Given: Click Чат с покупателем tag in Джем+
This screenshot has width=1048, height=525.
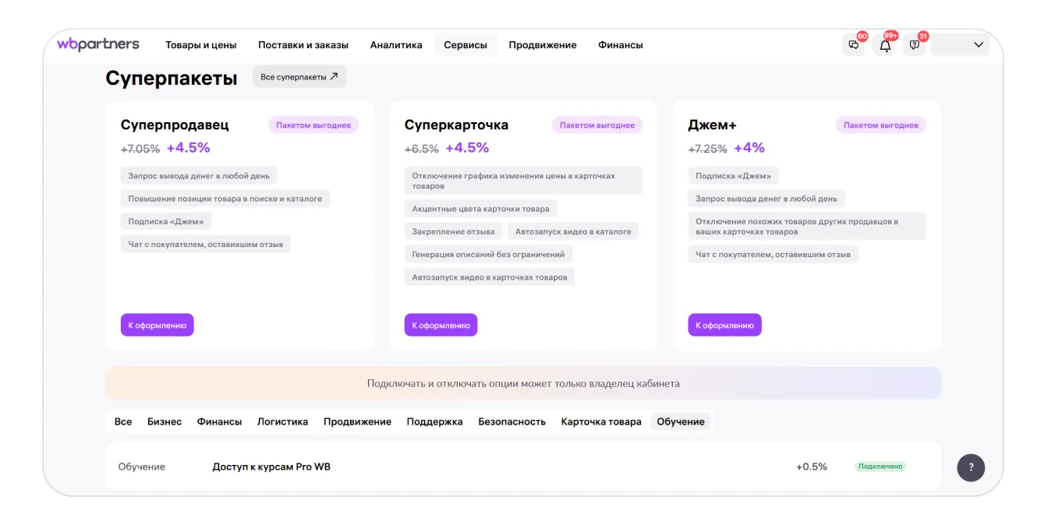Looking at the screenshot, I should [x=774, y=254].
